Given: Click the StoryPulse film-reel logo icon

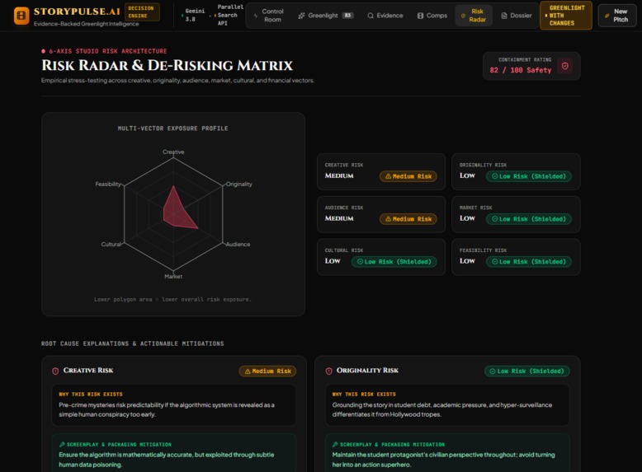Looking at the screenshot, I should click(21, 16).
